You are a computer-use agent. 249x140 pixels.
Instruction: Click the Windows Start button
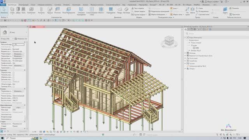pos(2,138)
